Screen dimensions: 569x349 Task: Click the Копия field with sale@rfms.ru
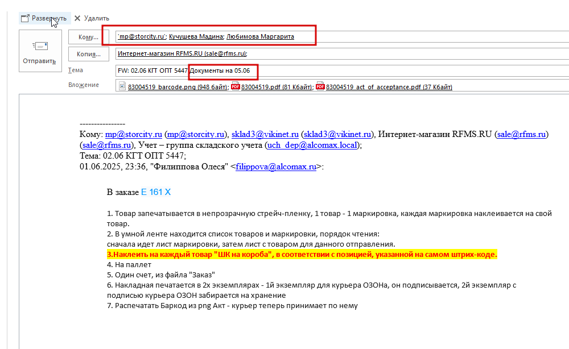(342, 53)
